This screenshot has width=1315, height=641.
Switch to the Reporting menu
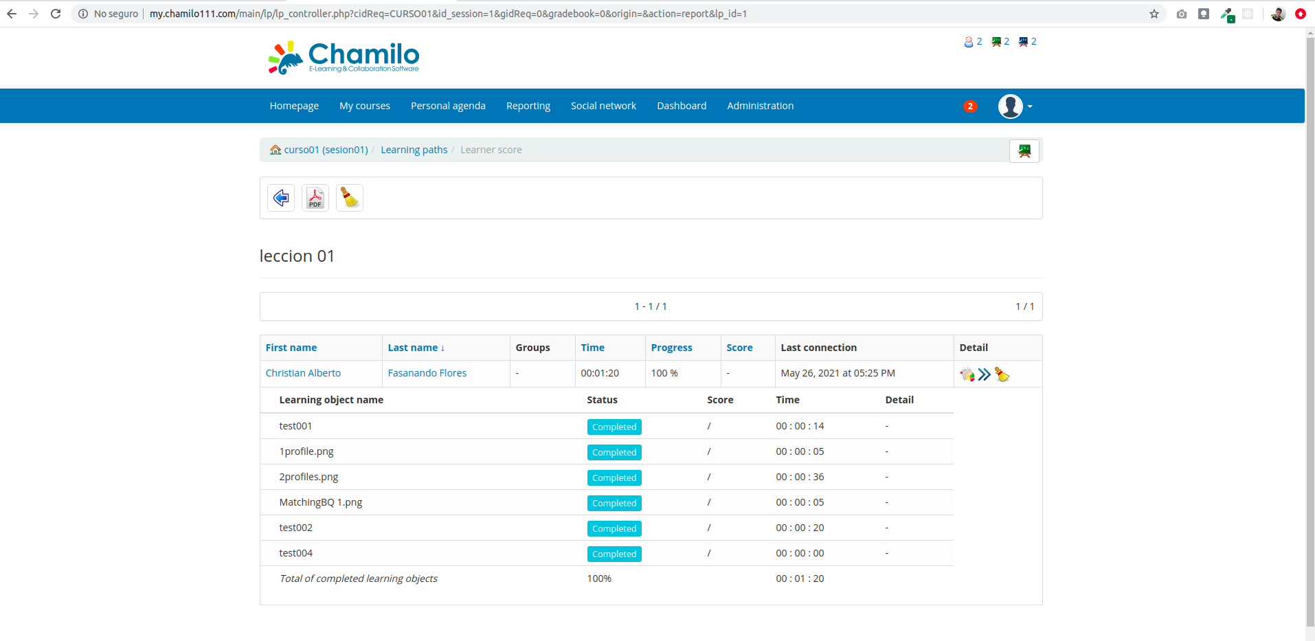pos(528,105)
